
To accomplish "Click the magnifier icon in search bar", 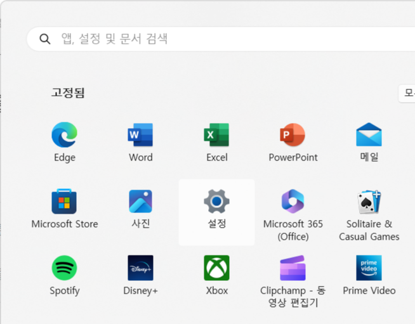I will click(x=44, y=39).
